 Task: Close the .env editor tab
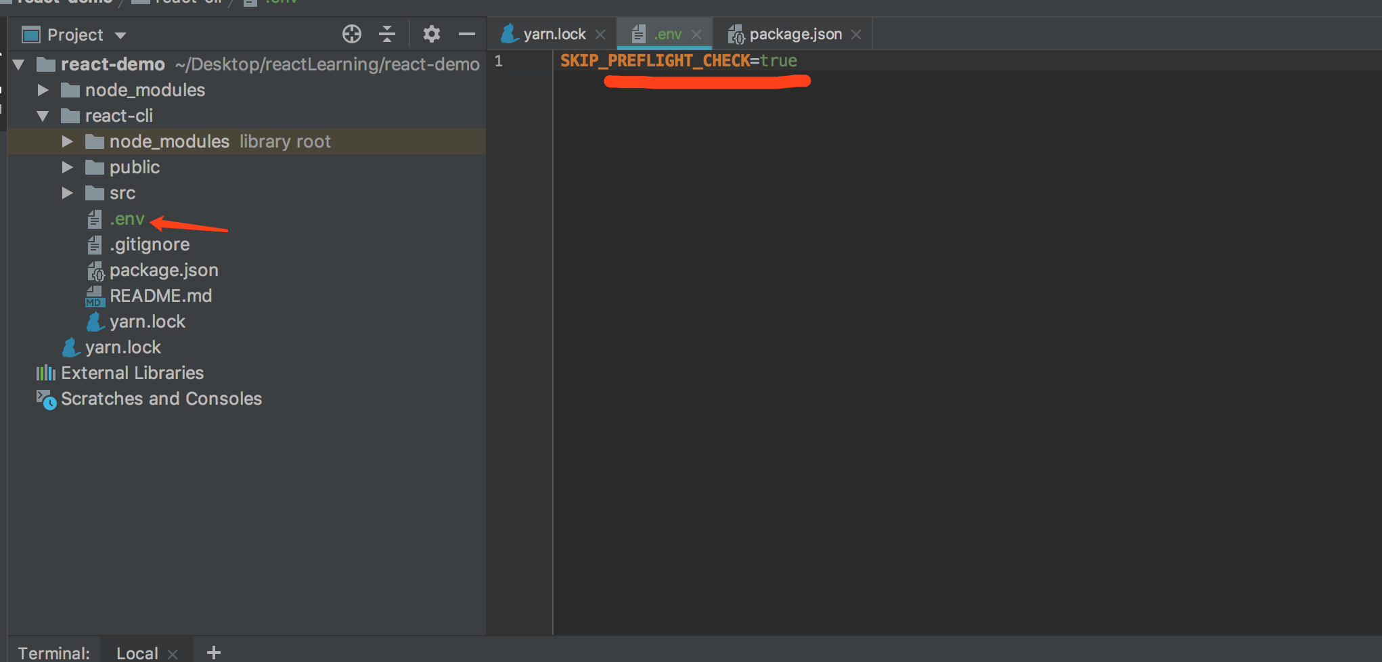pyautogui.click(x=696, y=35)
